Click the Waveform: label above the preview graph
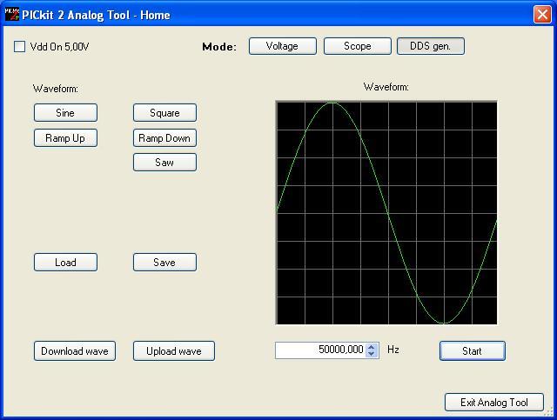 tap(386, 87)
